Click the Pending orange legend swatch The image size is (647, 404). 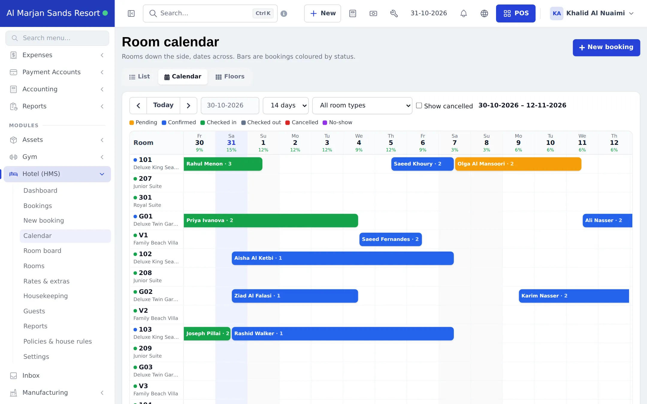point(131,123)
